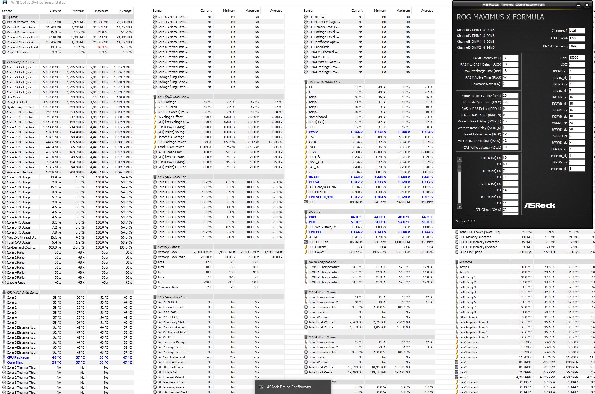The width and height of the screenshot is (595, 394).
Task: Select the DIMM Temperature sensor group header
Action: pyautogui.click(x=324, y=262)
